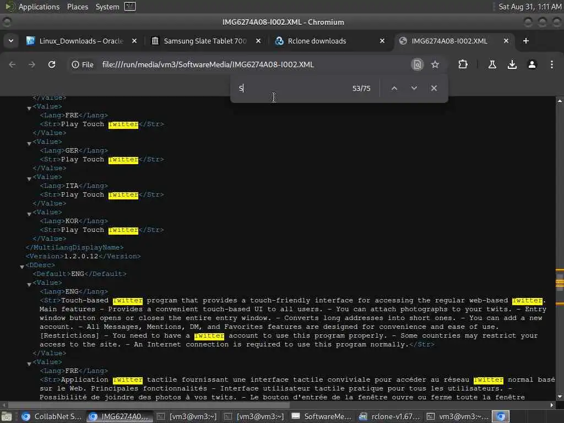Switch to the Linux_Downloads – Oracle tab
This screenshot has height=423, width=564.
81,41
